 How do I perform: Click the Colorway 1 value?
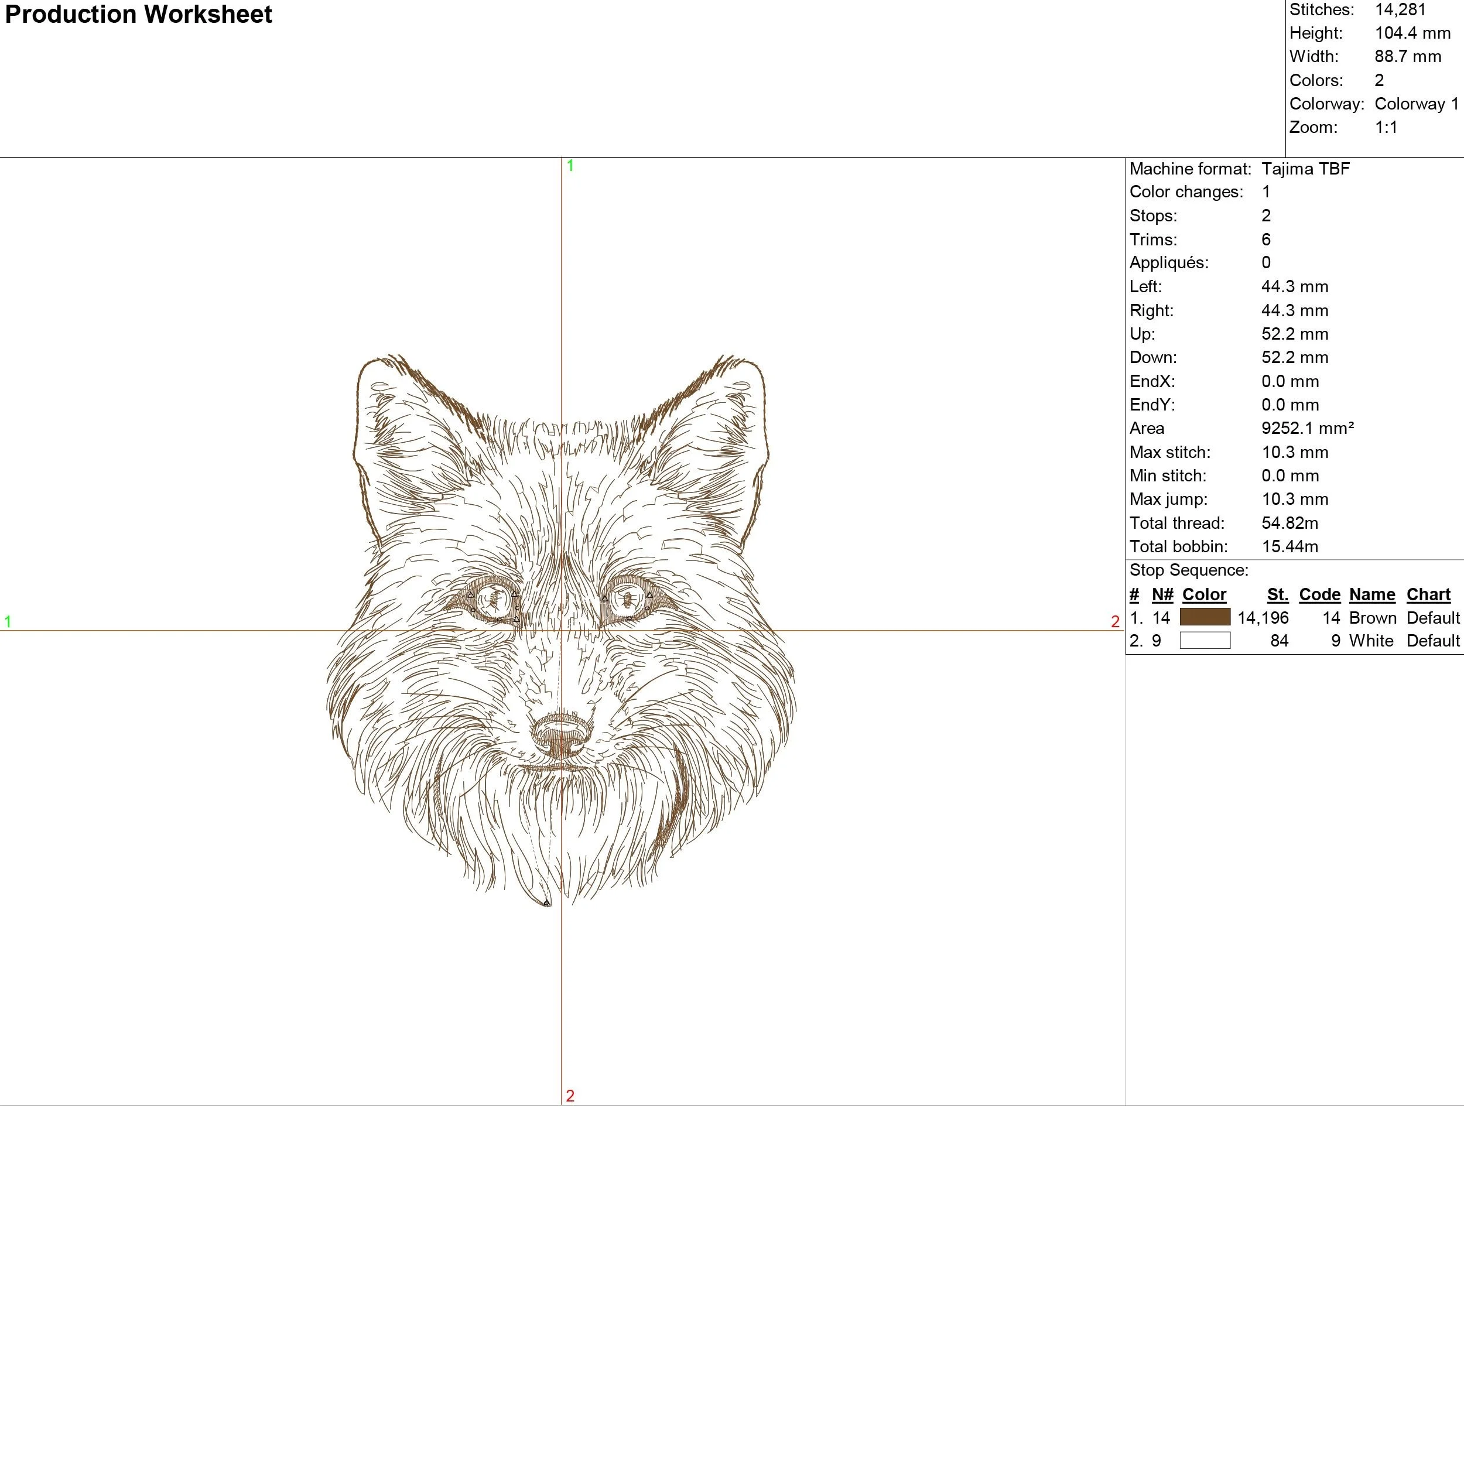click(x=1416, y=104)
